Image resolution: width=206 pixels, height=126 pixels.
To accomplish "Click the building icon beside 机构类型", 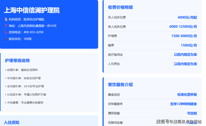I will (6, 19).
